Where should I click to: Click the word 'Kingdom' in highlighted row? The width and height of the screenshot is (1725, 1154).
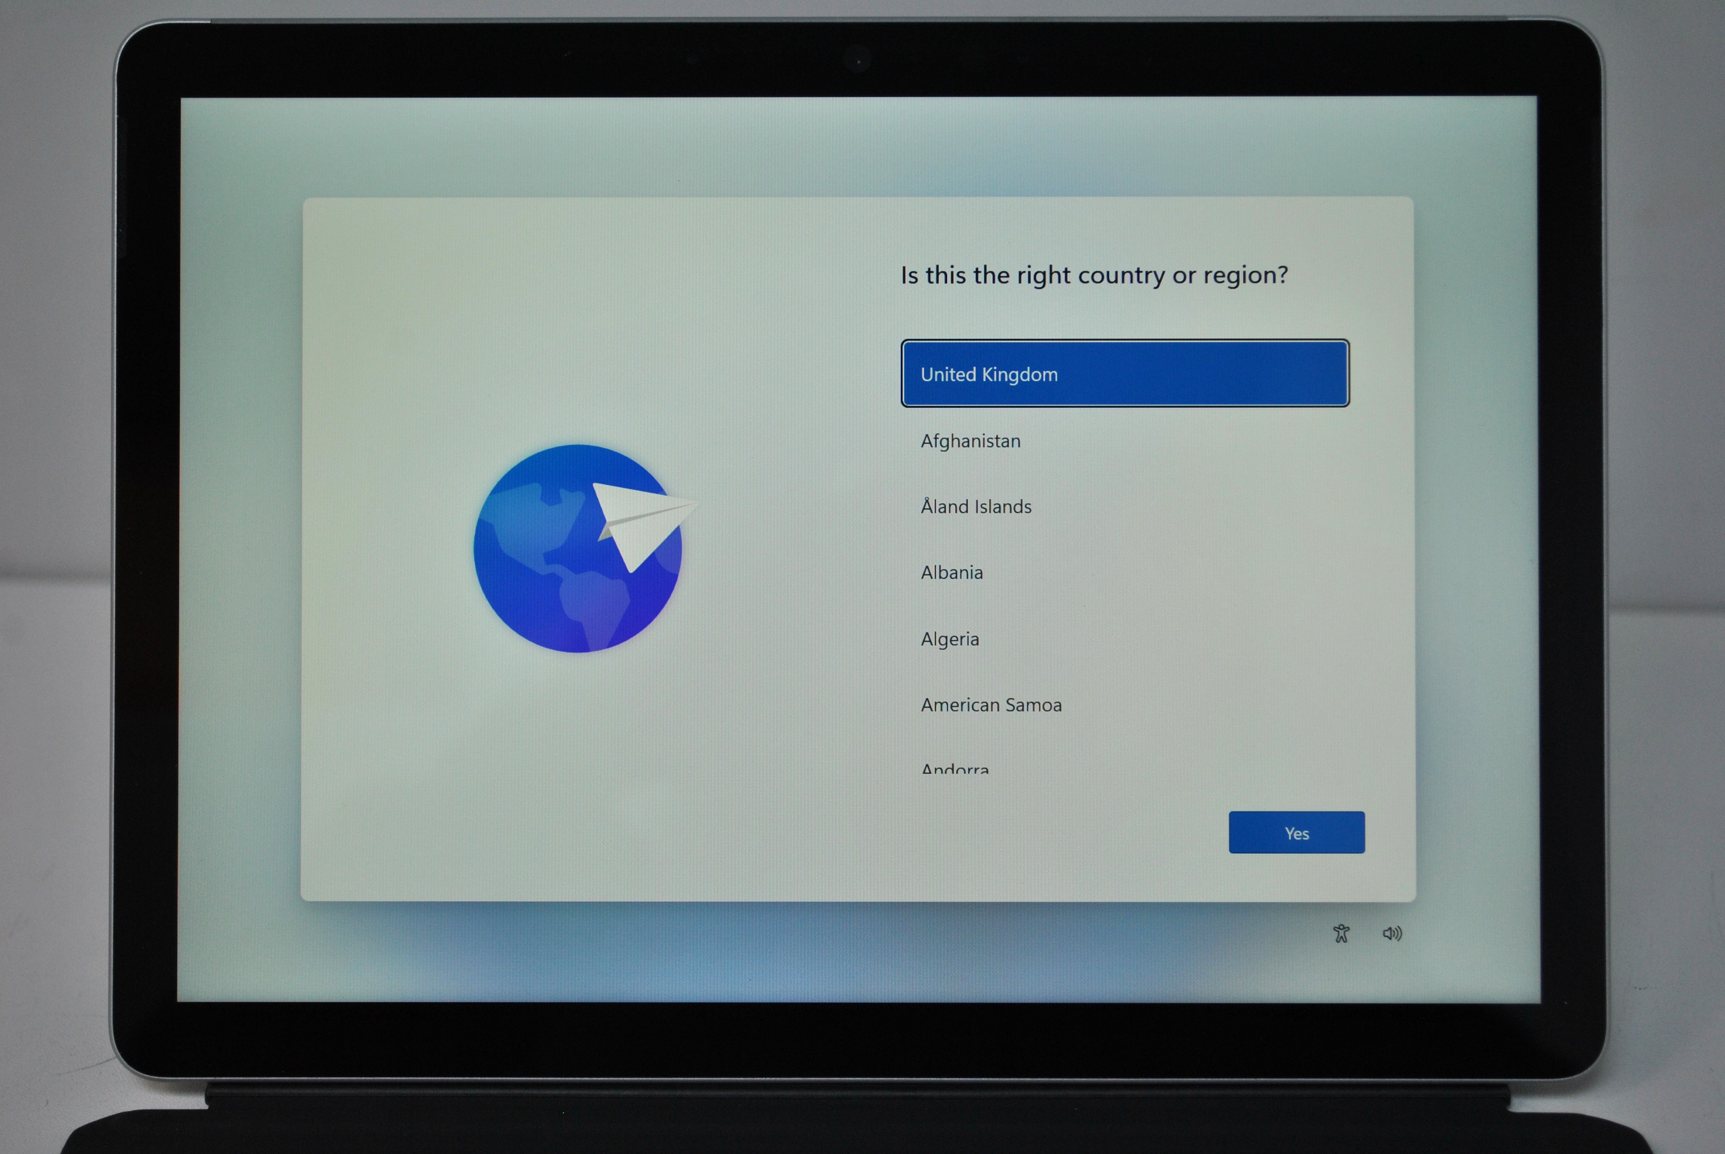(1020, 374)
